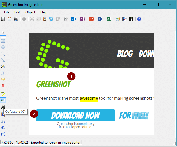Click the BLOG text in canvas

tap(125, 54)
